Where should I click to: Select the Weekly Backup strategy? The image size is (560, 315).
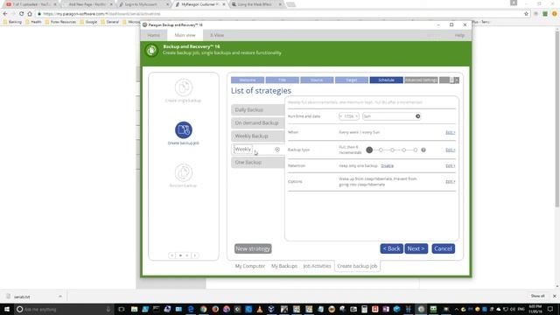point(257,136)
